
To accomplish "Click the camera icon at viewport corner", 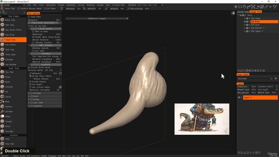I will (x=233, y=13).
